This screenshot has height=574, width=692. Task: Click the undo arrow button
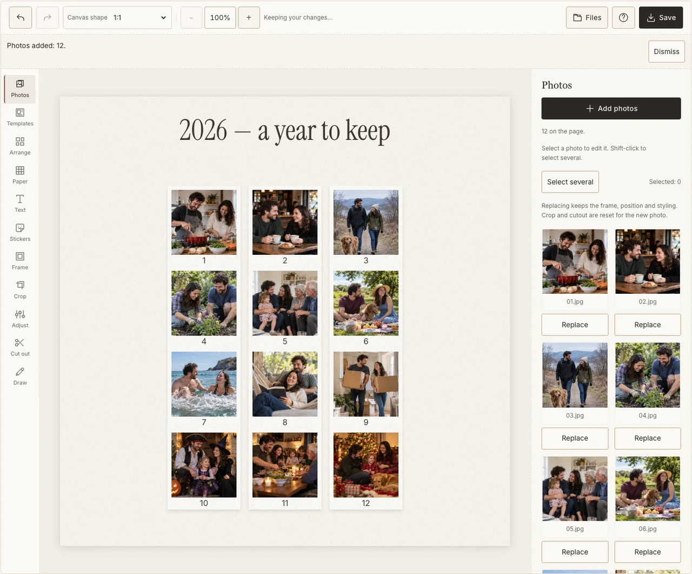[21, 18]
